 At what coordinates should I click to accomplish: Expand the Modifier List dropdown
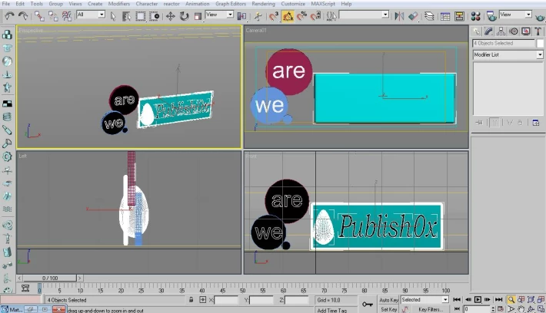pos(508,55)
